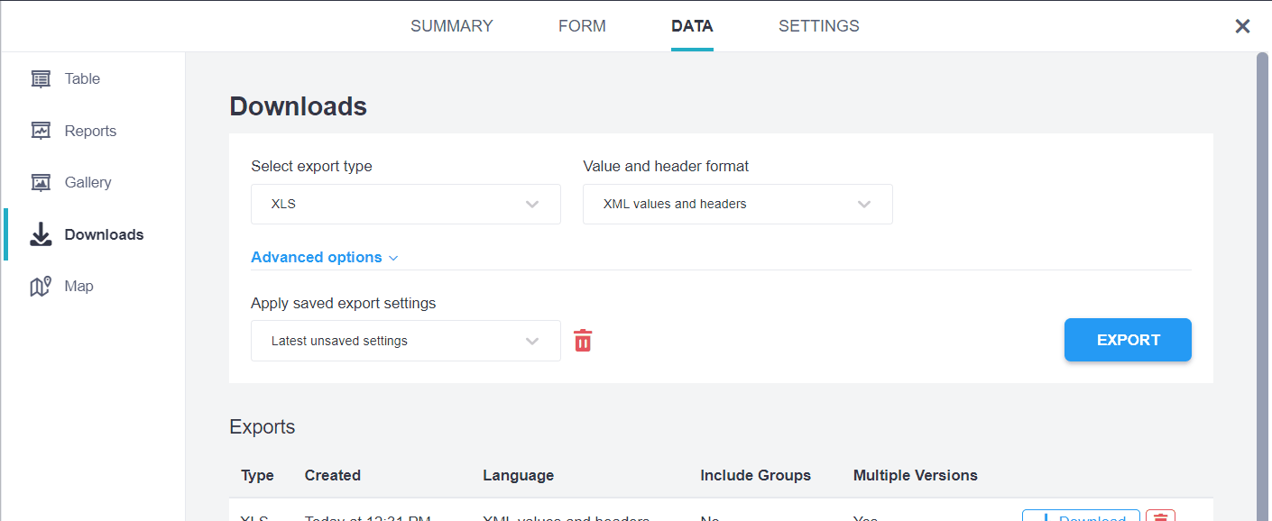The height and width of the screenshot is (521, 1272).
Task: Select the DATA tab
Action: click(692, 26)
